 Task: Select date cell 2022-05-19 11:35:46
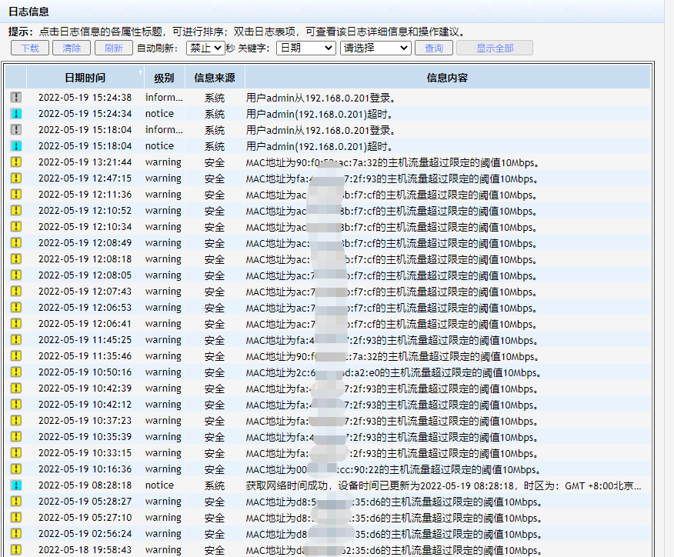point(85,356)
